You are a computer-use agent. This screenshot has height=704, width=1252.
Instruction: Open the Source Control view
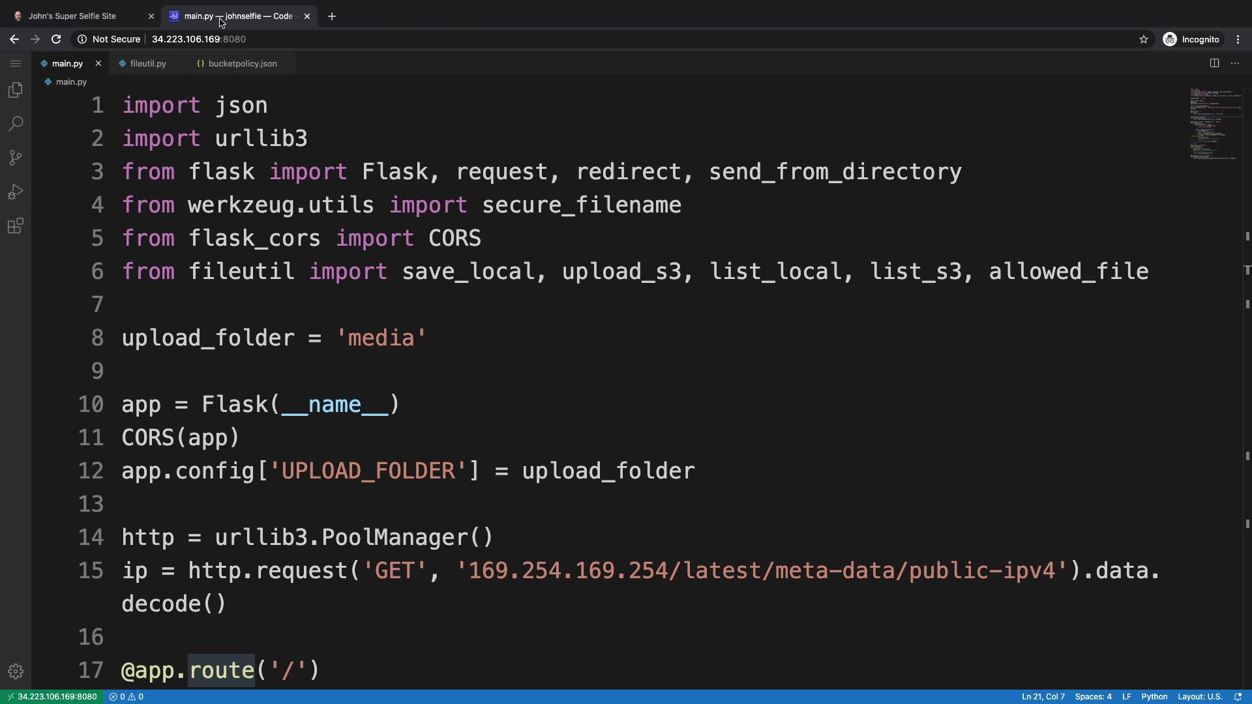(x=16, y=158)
